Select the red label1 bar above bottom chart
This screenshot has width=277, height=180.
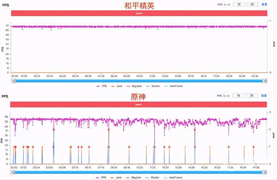(x=138, y=105)
